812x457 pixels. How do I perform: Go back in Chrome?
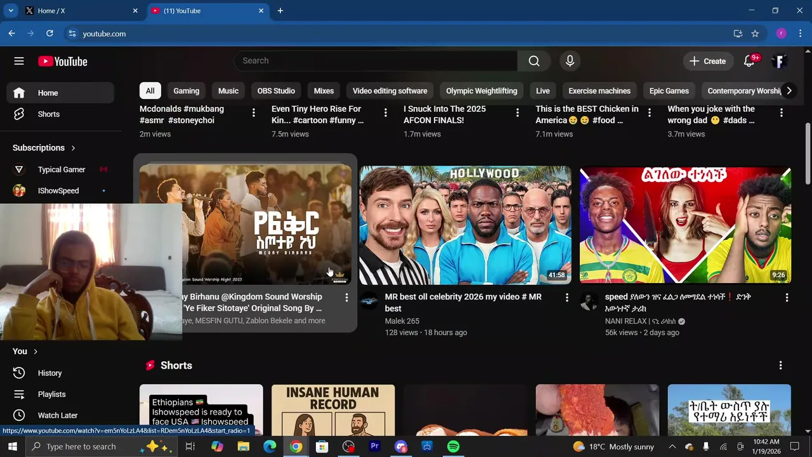pyautogui.click(x=12, y=34)
